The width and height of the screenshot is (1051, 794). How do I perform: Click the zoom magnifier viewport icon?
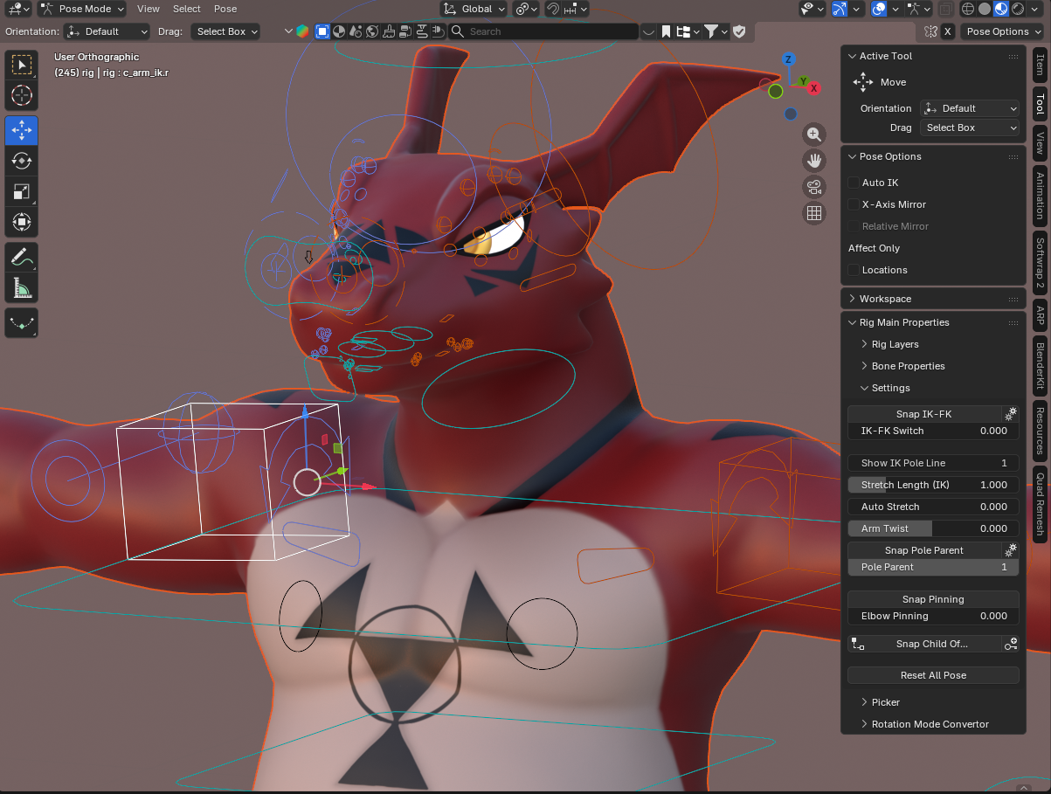tap(814, 135)
